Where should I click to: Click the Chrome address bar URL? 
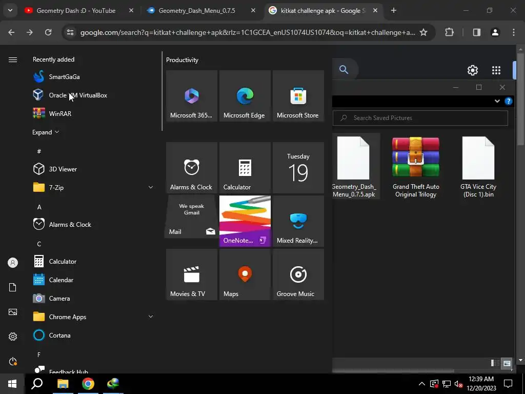(x=248, y=32)
